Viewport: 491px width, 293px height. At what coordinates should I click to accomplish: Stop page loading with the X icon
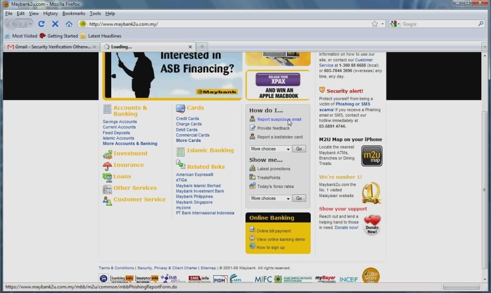pos(55,24)
